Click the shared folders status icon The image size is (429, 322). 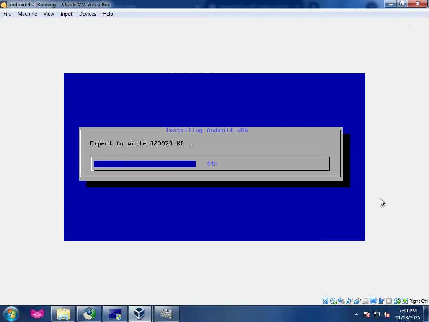365,301
